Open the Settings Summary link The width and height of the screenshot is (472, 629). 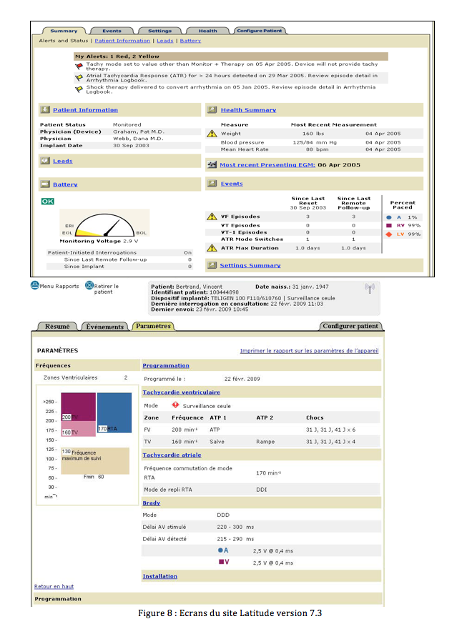(250, 266)
